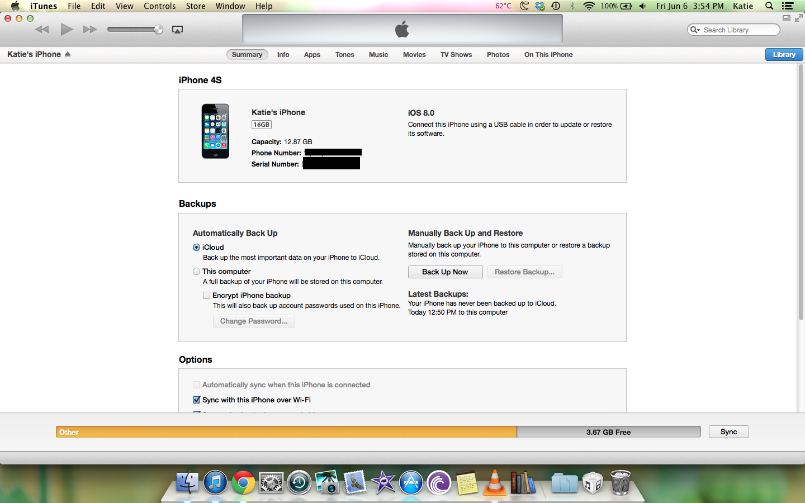Click the volume slider knob
The height and width of the screenshot is (503, 805).
[x=159, y=30]
